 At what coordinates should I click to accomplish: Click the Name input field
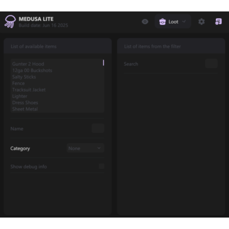point(98,128)
